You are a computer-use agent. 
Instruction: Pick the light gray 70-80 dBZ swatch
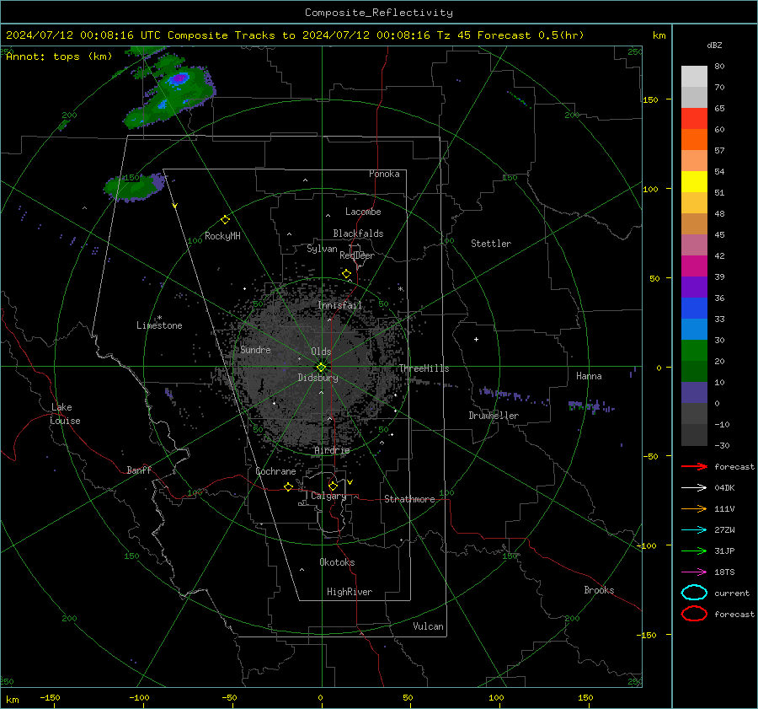694,77
